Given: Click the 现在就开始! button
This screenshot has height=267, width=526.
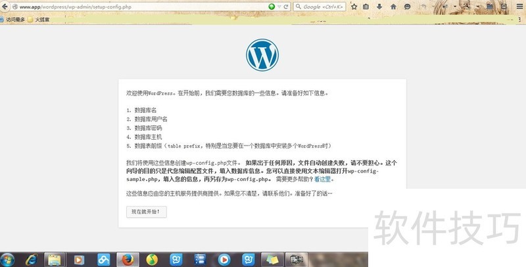Looking at the screenshot, I should tap(146, 212).
